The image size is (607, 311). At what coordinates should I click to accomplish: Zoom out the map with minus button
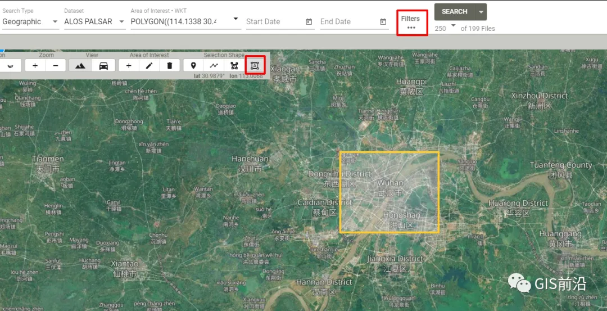[56, 65]
